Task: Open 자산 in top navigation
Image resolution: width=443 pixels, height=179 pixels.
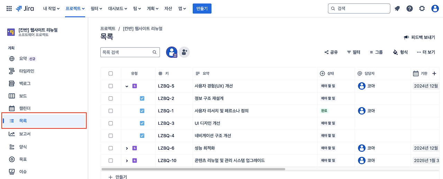Action: coord(168,9)
